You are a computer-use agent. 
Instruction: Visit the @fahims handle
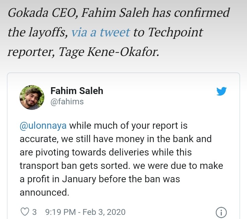67,102
